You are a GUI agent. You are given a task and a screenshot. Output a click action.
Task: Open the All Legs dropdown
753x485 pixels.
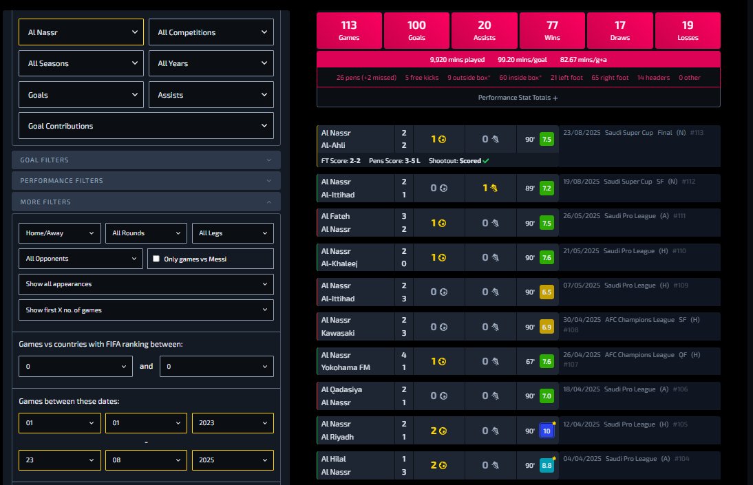[233, 233]
